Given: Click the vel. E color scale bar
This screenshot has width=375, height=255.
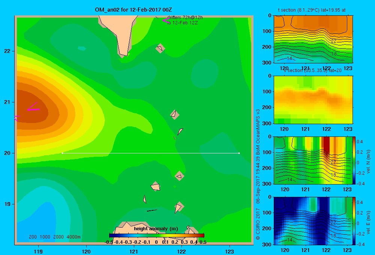Looking at the screenshot, I should pyautogui.click(x=354, y=221).
